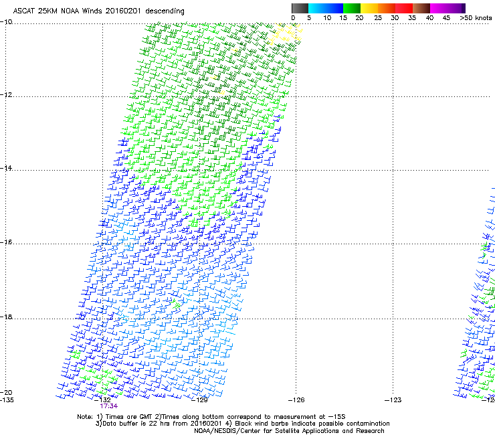Click the latitude label -16
Image resolution: width=495 pixels, height=435 pixels.
click(x=6, y=242)
